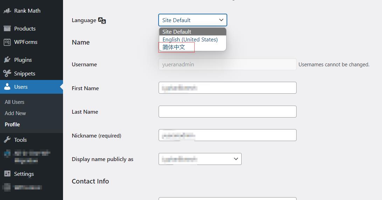Go to the Add New user link

15,113
